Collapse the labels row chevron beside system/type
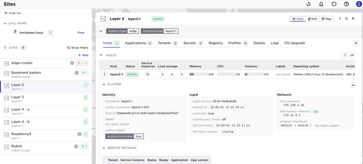This screenshot has width=363, height=164. (101, 31)
